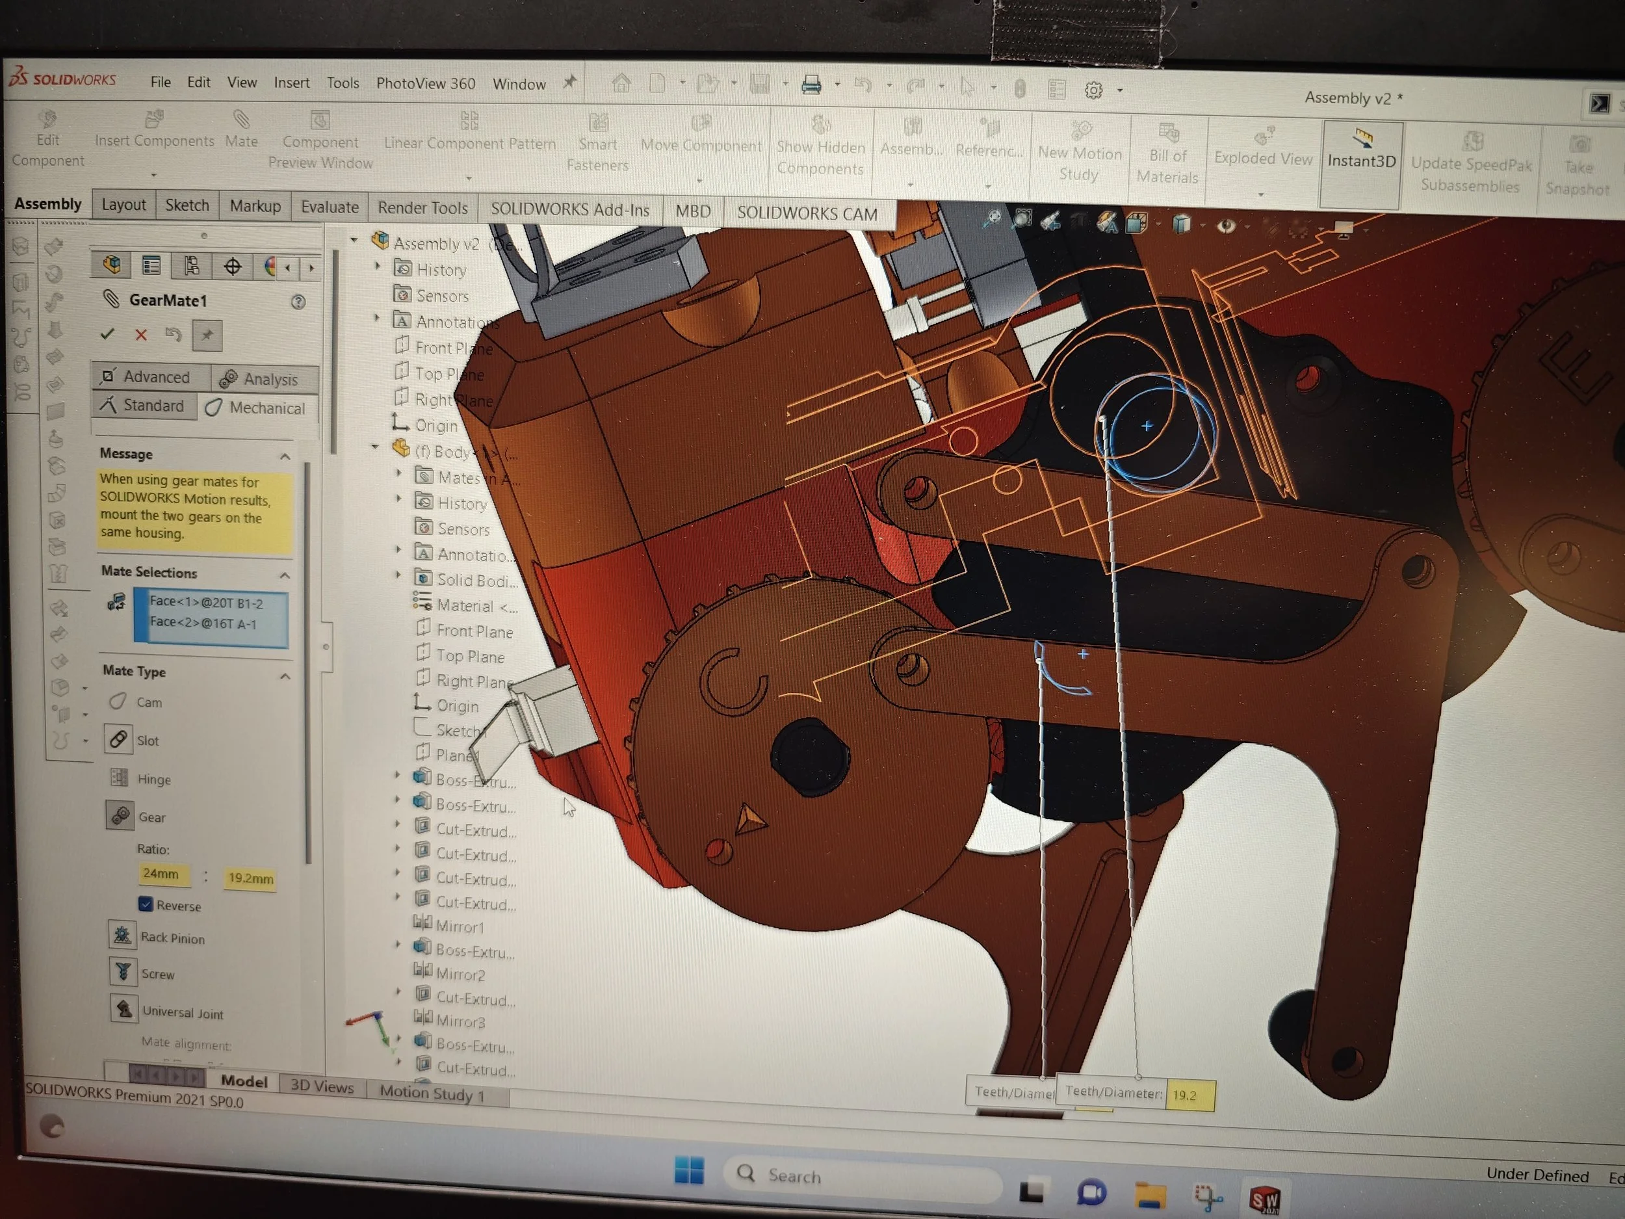Open the ConfigurationManager tab icon
This screenshot has height=1219, width=1625.
(192, 266)
